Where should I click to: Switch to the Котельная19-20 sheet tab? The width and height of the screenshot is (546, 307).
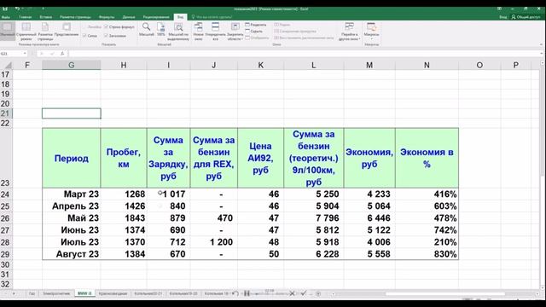point(183,293)
